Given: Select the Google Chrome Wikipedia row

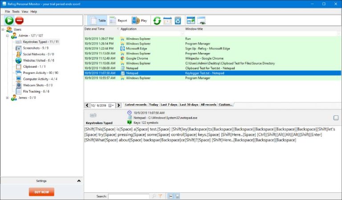Looking at the screenshot, I should click(x=213, y=58).
